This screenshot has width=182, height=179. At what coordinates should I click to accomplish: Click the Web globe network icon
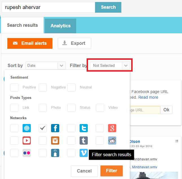tap(27, 128)
